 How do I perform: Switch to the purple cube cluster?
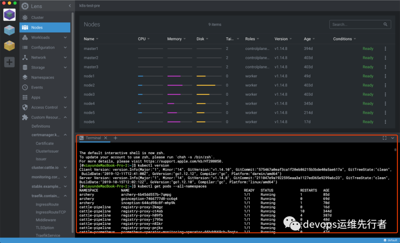coord(9,15)
